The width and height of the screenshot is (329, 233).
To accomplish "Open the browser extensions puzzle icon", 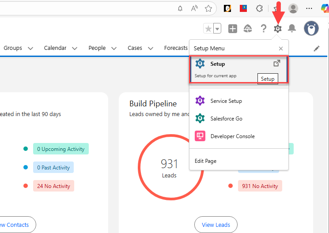I will (x=260, y=8).
